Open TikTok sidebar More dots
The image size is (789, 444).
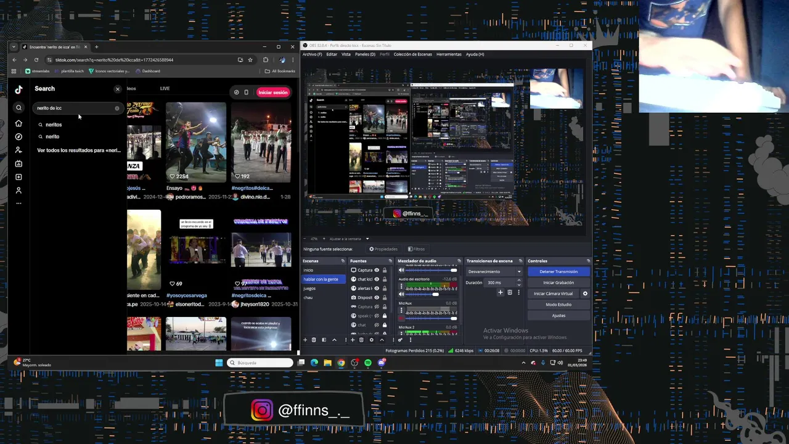coord(18,203)
